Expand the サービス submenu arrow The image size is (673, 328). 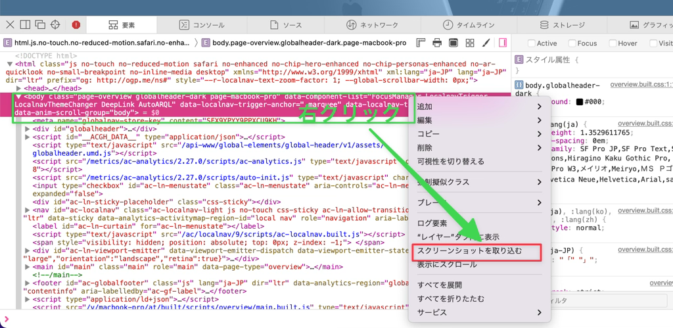(x=540, y=312)
